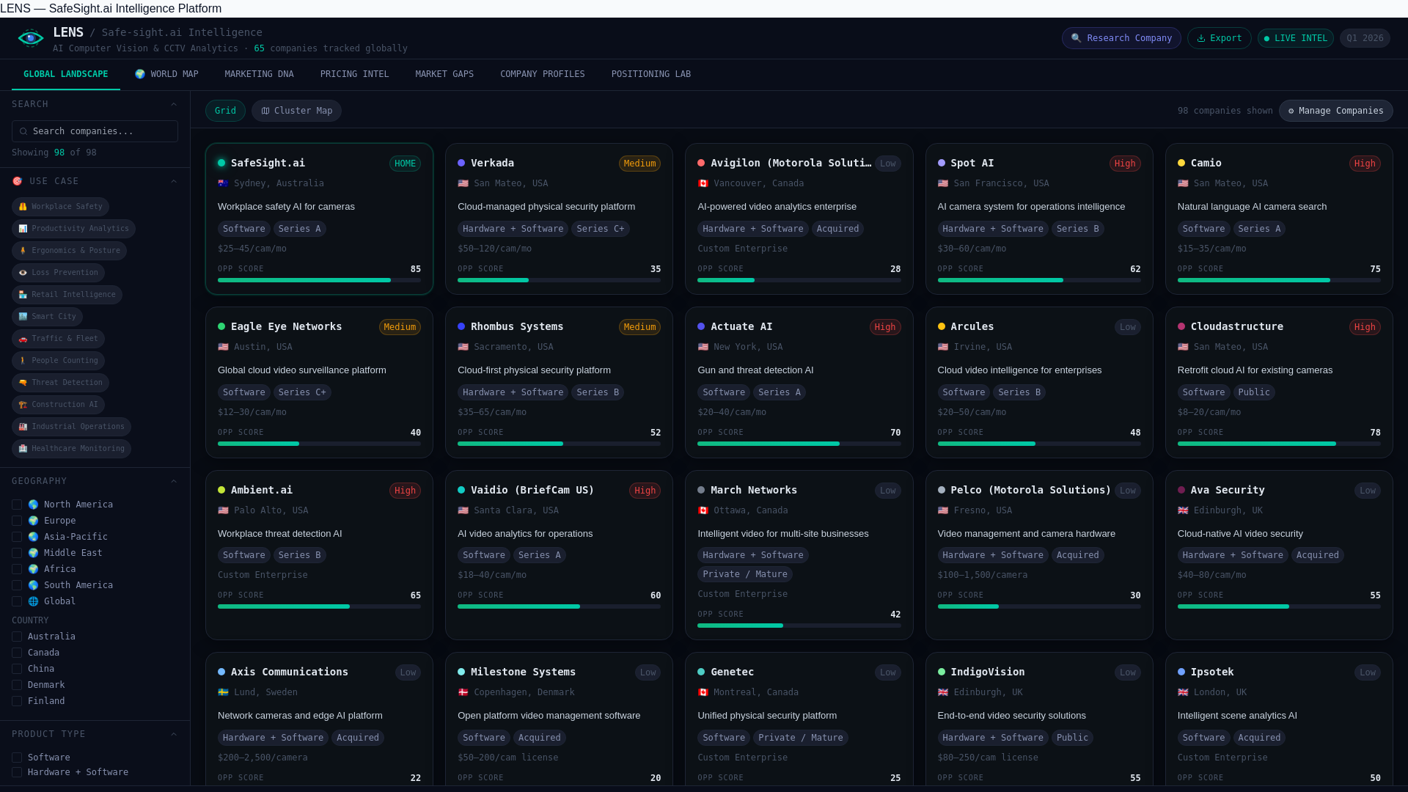Open the Genetec company card
The width and height of the screenshot is (1408, 792).
799,719
